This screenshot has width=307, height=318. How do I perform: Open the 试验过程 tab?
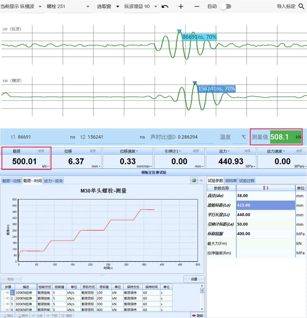246,180
